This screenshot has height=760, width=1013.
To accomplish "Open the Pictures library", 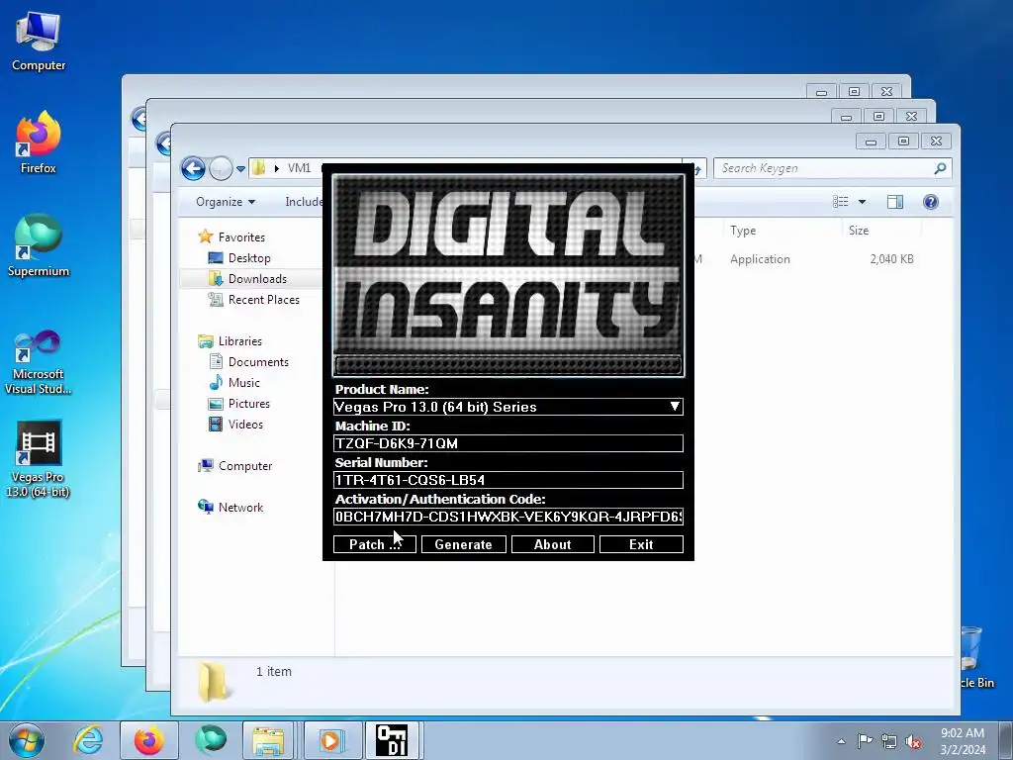I will (x=248, y=404).
